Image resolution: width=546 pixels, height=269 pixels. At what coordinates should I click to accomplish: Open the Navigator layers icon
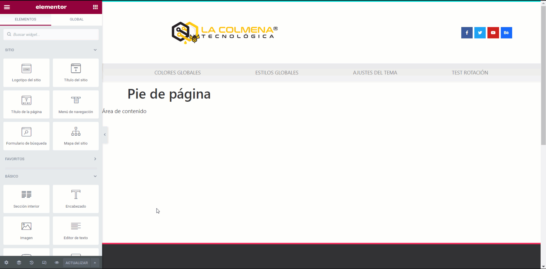click(x=19, y=263)
